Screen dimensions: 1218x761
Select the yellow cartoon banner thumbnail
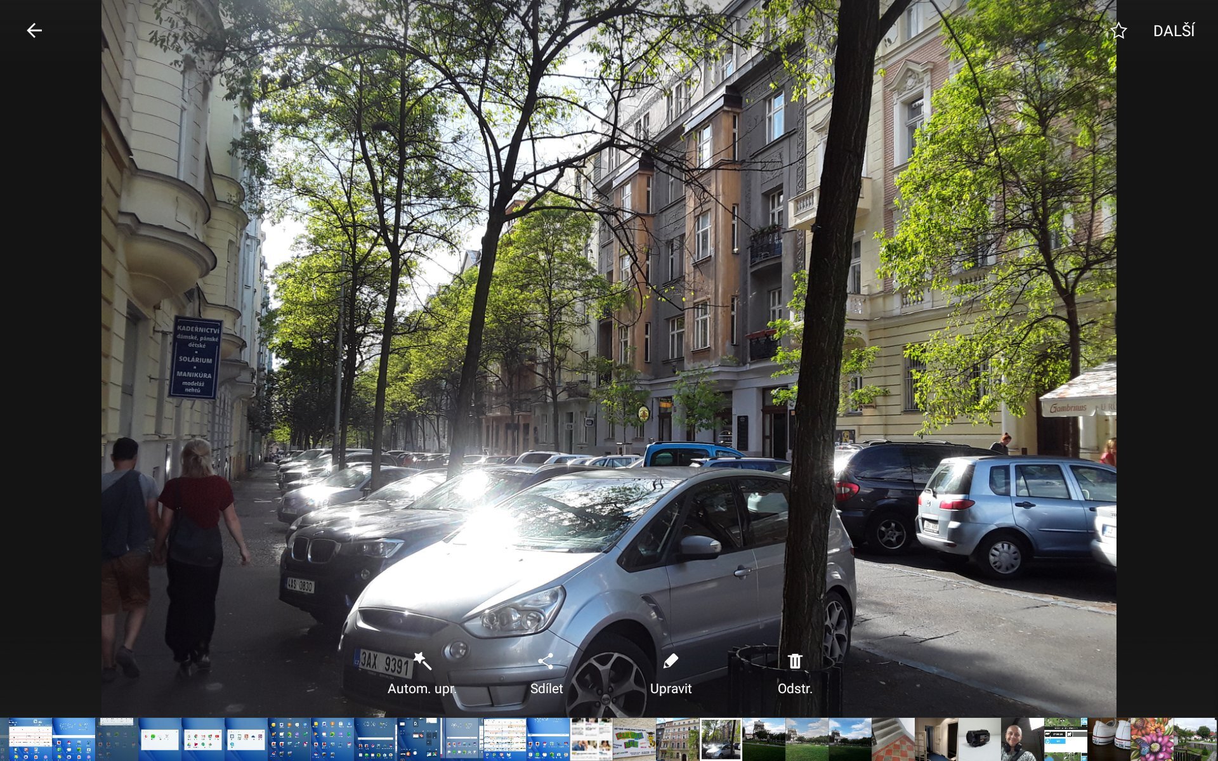(634, 739)
